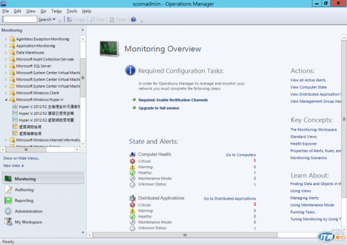Viewport: 347px width, 245px height.
Task: Click the Microsoft SQL Server folder icon
Action: click(12, 66)
